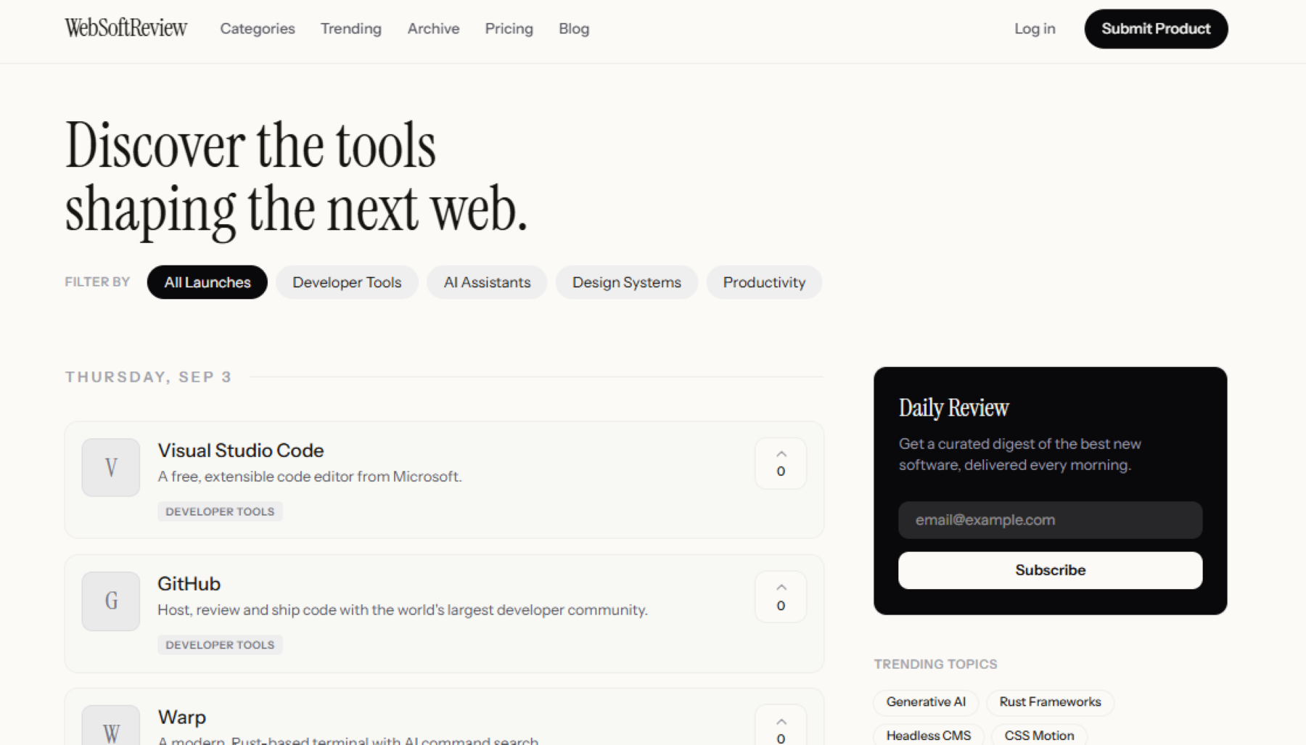Select the CSS Motion topic
This screenshot has width=1306, height=745.
(x=1039, y=735)
